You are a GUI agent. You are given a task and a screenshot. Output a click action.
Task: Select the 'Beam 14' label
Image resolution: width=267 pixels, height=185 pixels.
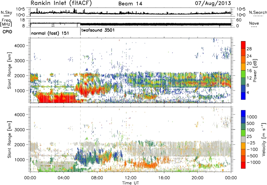pyautogui.click(x=130, y=4)
